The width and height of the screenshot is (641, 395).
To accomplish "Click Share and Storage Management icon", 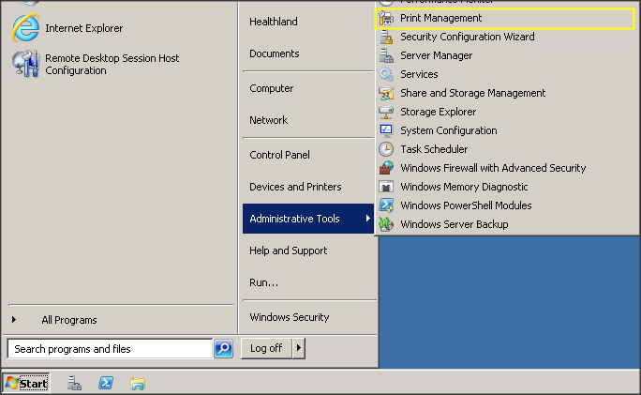I will point(386,93).
